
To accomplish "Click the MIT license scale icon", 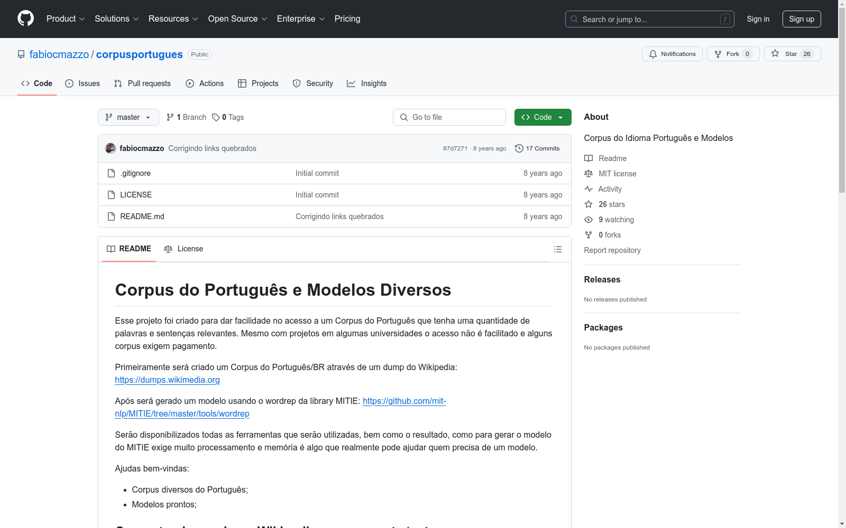I will (x=588, y=174).
